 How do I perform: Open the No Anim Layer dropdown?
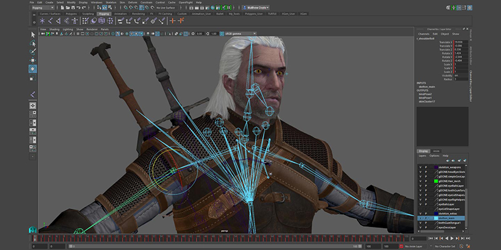click(416, 246)
